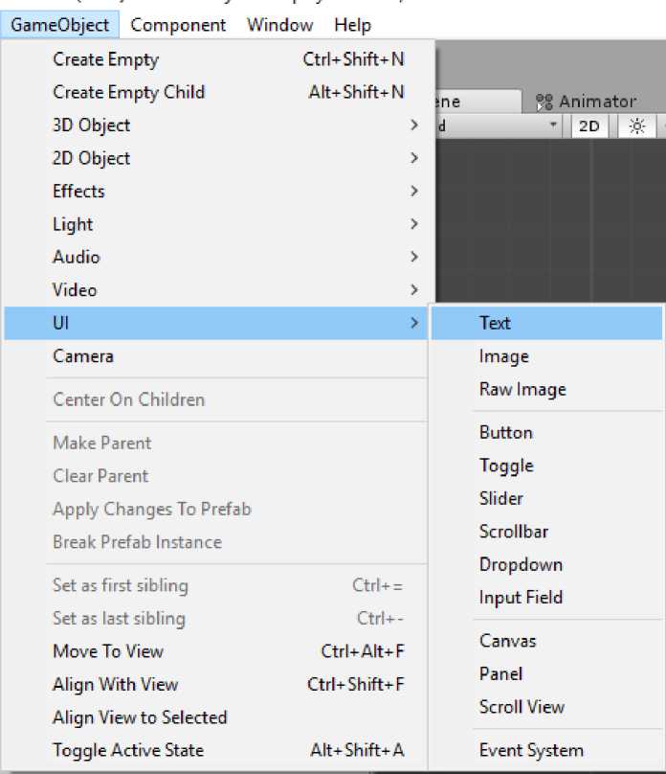Select Text in the UI submenu
Image resolution: width=666 pixels, height=774 pixels.
pos(496,323)
